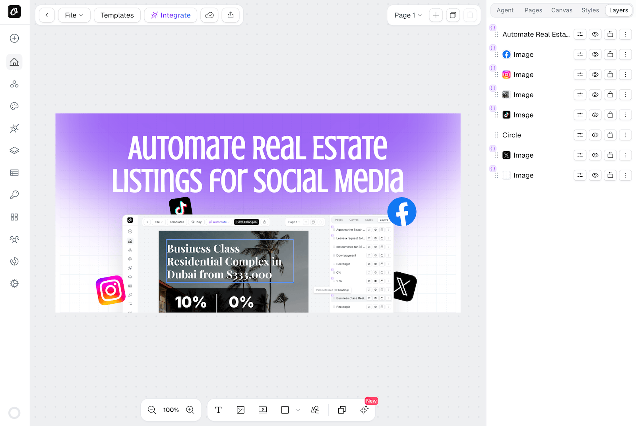This screenshot has width=636, height=426.
Task: Select the Image tool from the bottom toolbar
Action: click(240, 410)
